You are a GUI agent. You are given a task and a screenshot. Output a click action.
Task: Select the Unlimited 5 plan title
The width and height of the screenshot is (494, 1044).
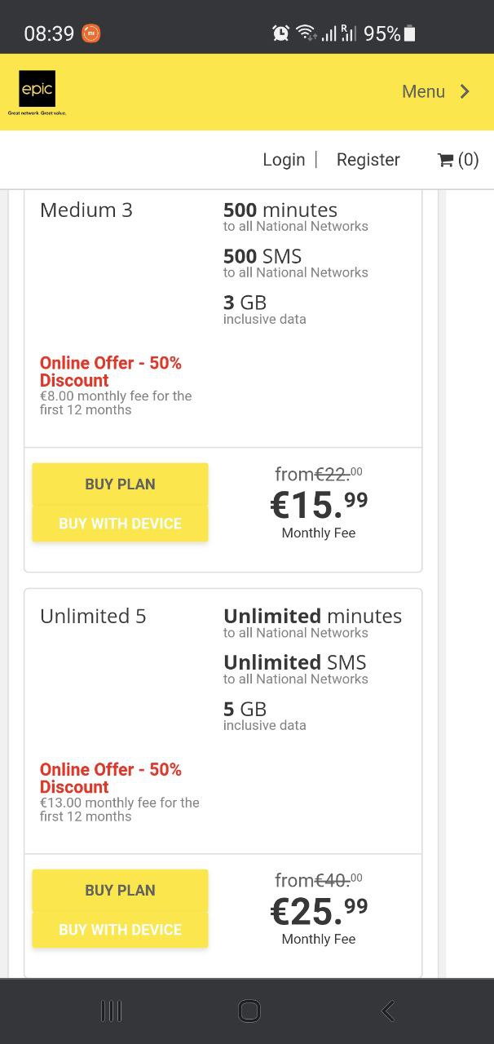93,617
